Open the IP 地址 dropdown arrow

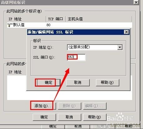tap(120, 47)
